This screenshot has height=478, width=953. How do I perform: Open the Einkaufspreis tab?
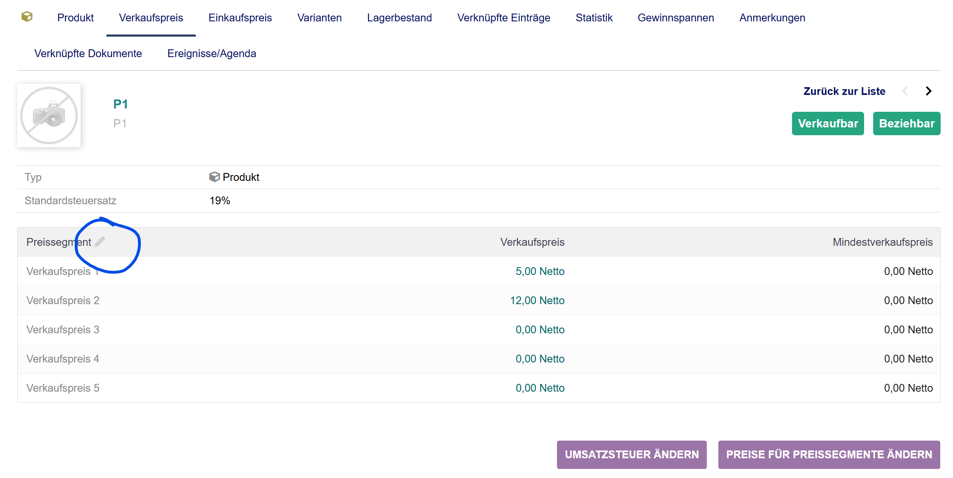(x=240, y=18)
